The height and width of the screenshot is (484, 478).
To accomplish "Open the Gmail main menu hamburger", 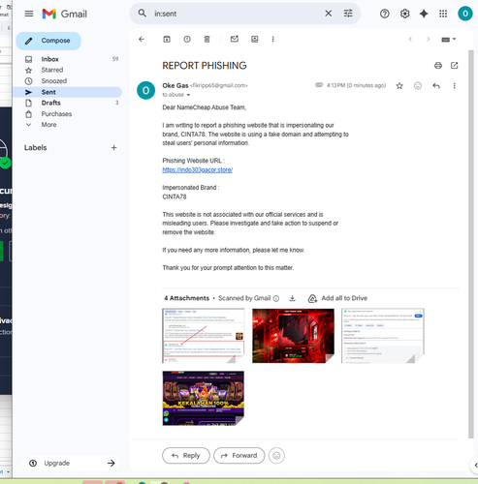I will point(29,14).
